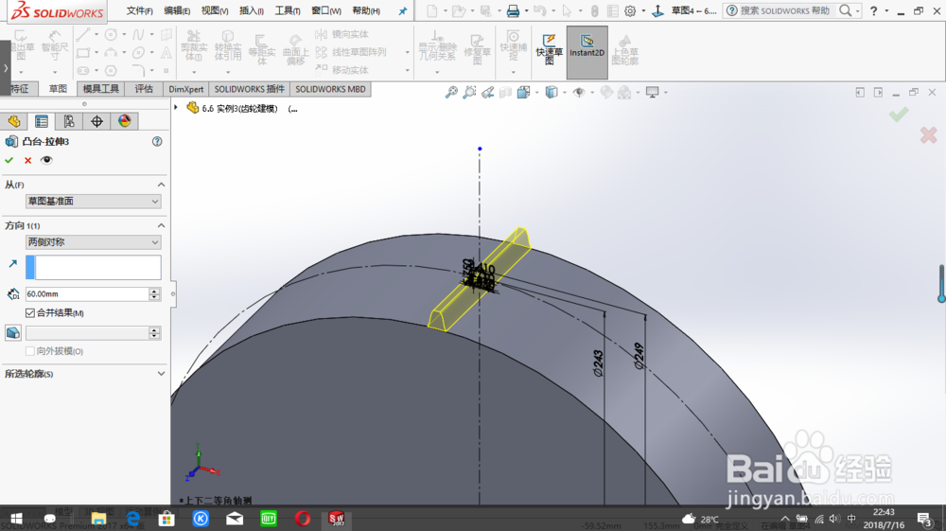
Task: Click the reverse direction arrow icon
Action: coord(12,264)
